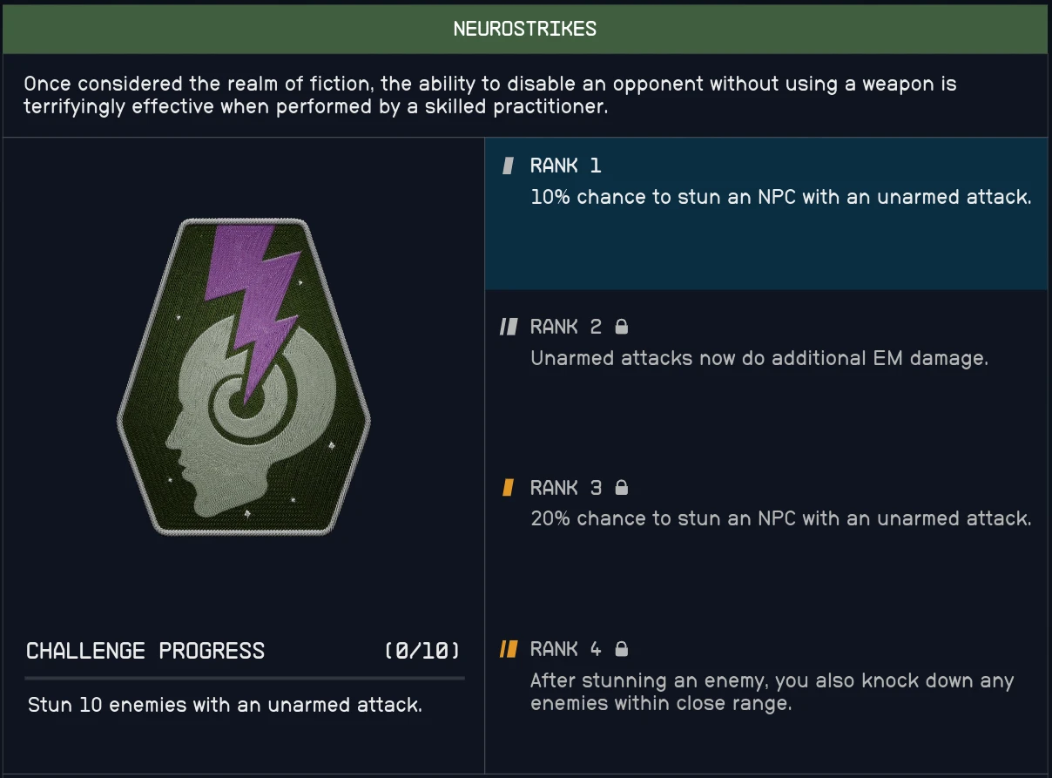The width and height of the screenshot is (1052, 778).
Task: Click the skill description paragraph text
Action: click(490, 95)
